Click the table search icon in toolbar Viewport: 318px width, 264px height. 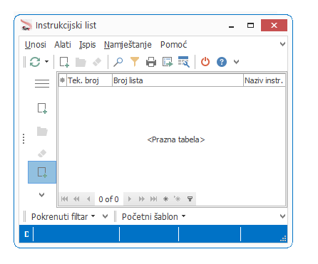pos(184,62)
